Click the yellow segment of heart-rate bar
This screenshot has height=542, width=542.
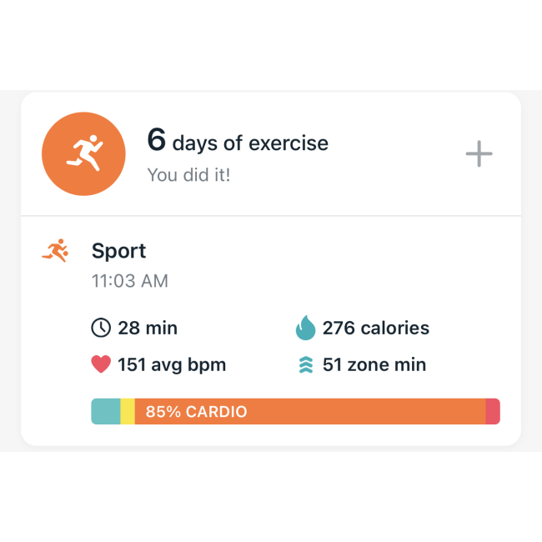pyautogui.click(x=128, y=411)
